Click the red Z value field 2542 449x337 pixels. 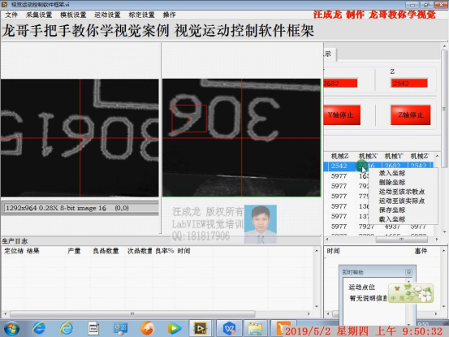click(409, 84)
